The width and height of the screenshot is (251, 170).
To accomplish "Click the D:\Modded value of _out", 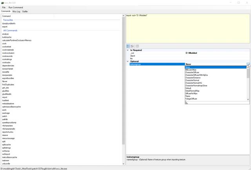I will (191, 53).
